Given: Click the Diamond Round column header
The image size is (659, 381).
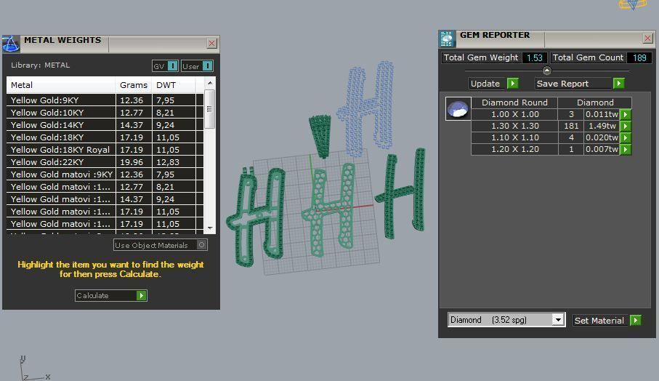Looking at the screenshot, I should click(514, 103).
